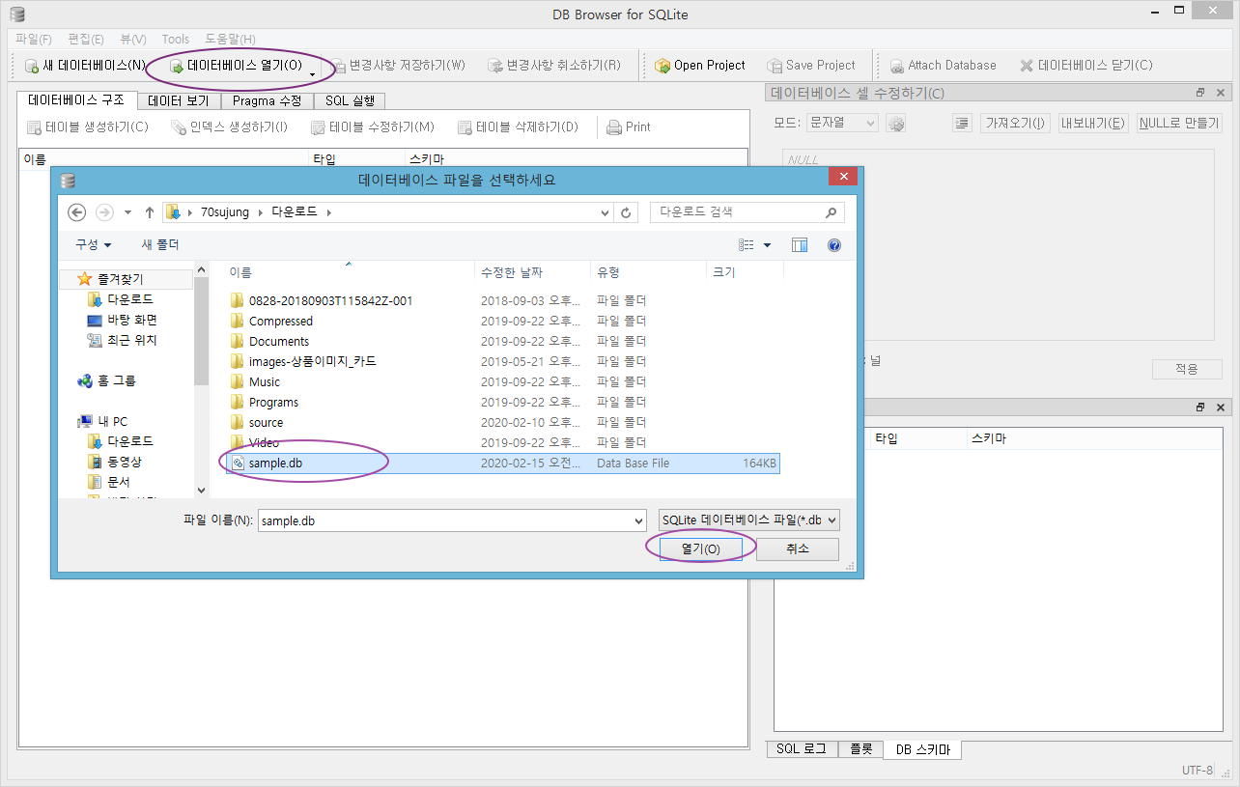The image size is (1240, 787).
Task: Open the 모드 문자열 dropdown
Action: point(842,124)
